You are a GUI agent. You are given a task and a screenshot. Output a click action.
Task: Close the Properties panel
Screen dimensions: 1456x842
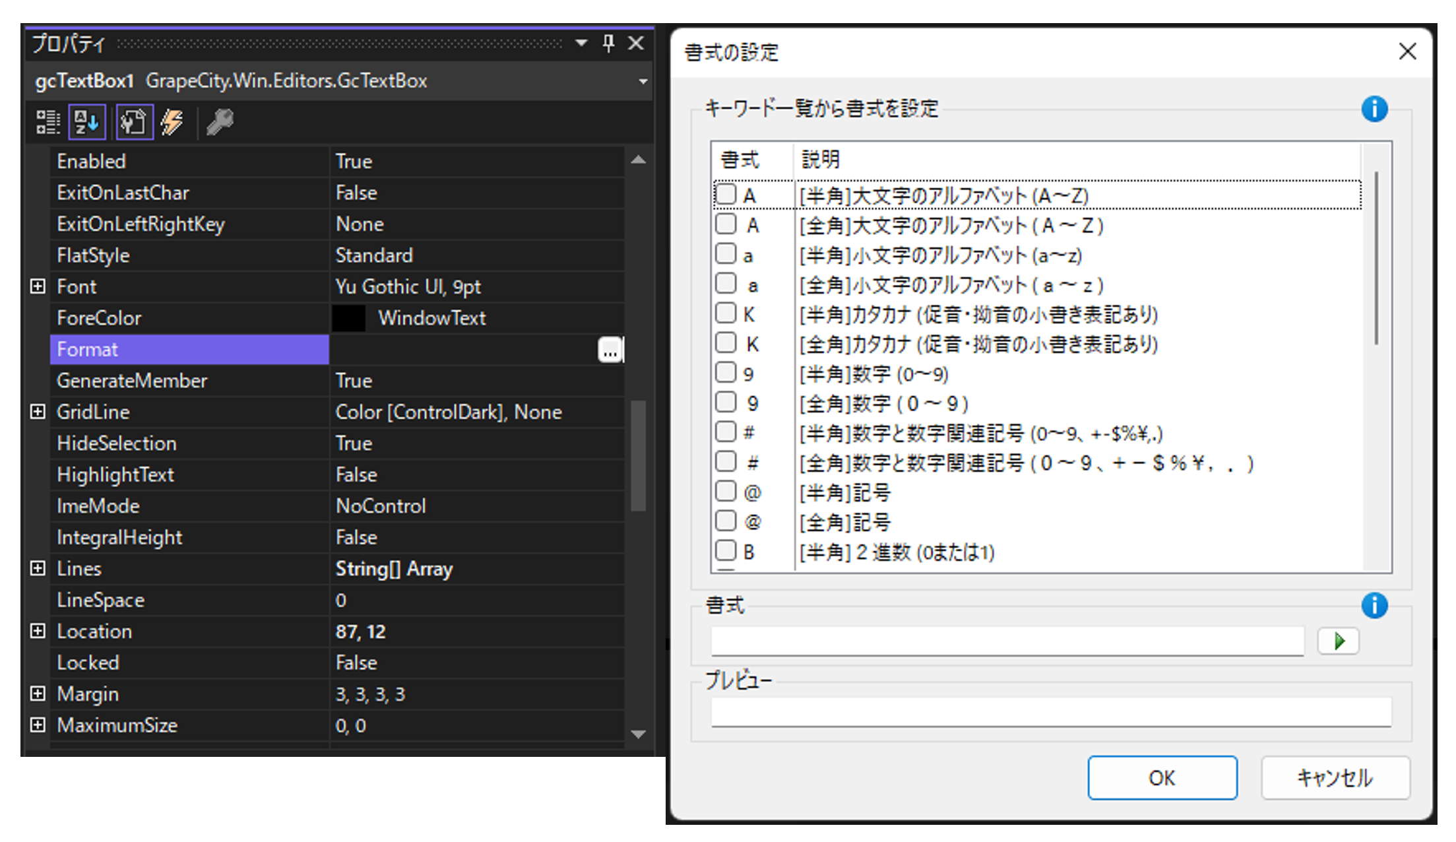(636, 44)
